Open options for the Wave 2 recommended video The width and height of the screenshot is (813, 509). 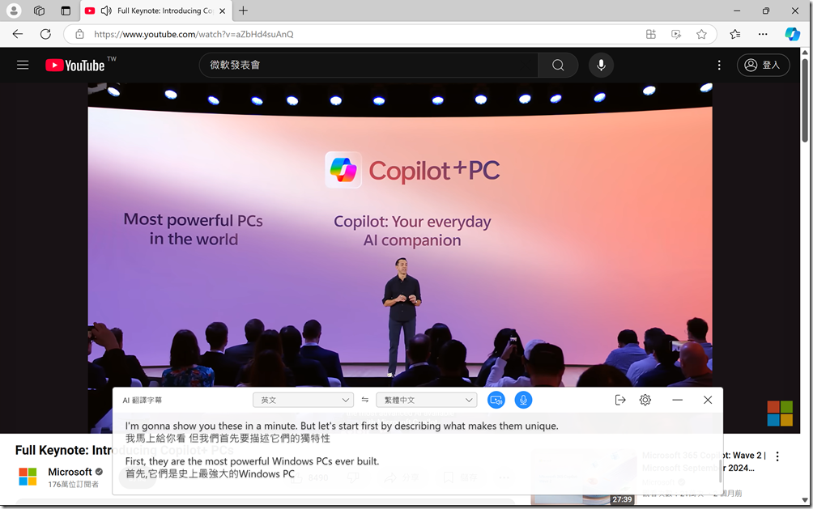(x=777, y=456)
